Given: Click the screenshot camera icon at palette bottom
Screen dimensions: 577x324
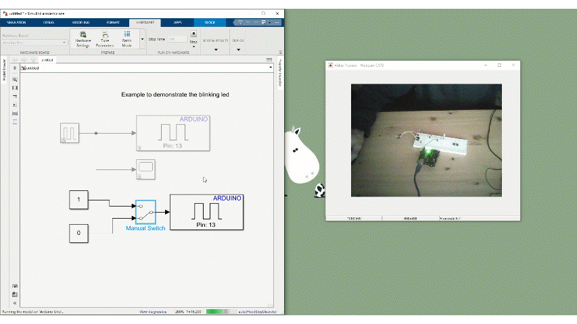Looking at the screenshot, I should [x=15, y=286].
